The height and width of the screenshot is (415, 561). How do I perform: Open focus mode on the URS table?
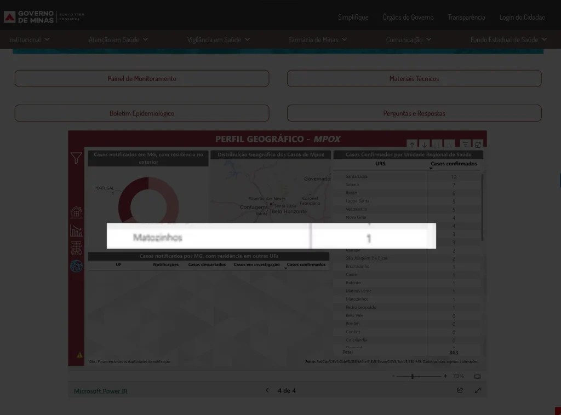click(x=478, y=145)
